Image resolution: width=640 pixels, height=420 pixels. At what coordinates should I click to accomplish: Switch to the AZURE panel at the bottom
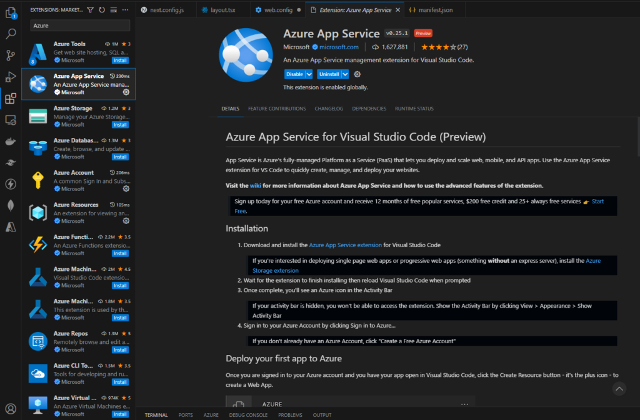[x=211, y=414]
